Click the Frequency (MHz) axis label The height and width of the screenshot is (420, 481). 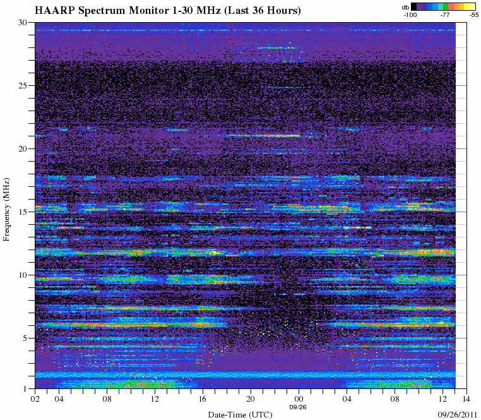6,210
